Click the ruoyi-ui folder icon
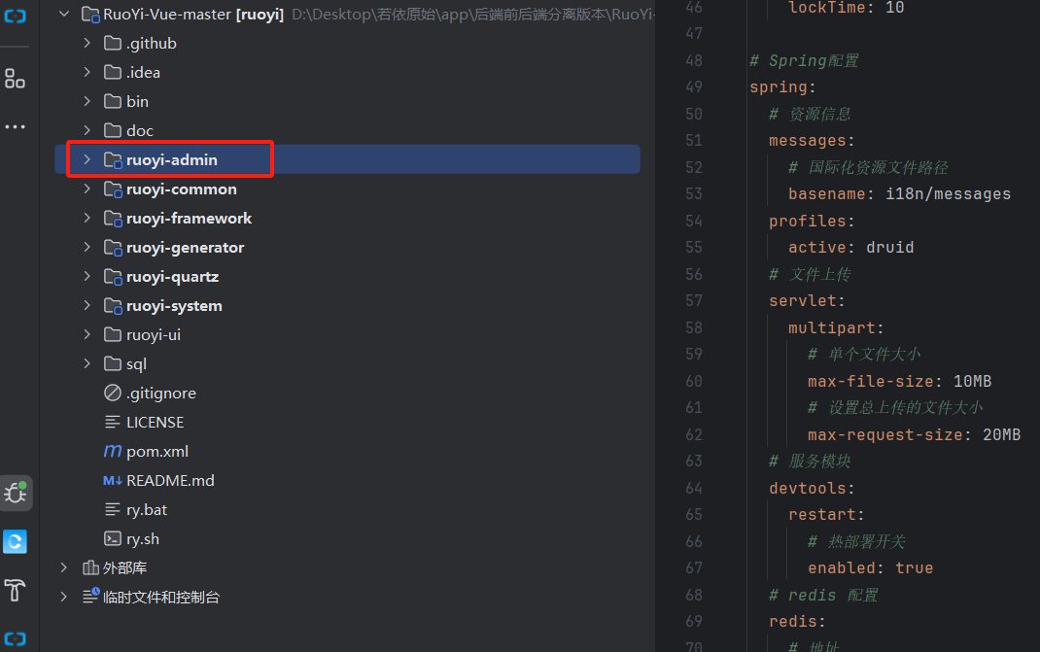 point(113,335)
